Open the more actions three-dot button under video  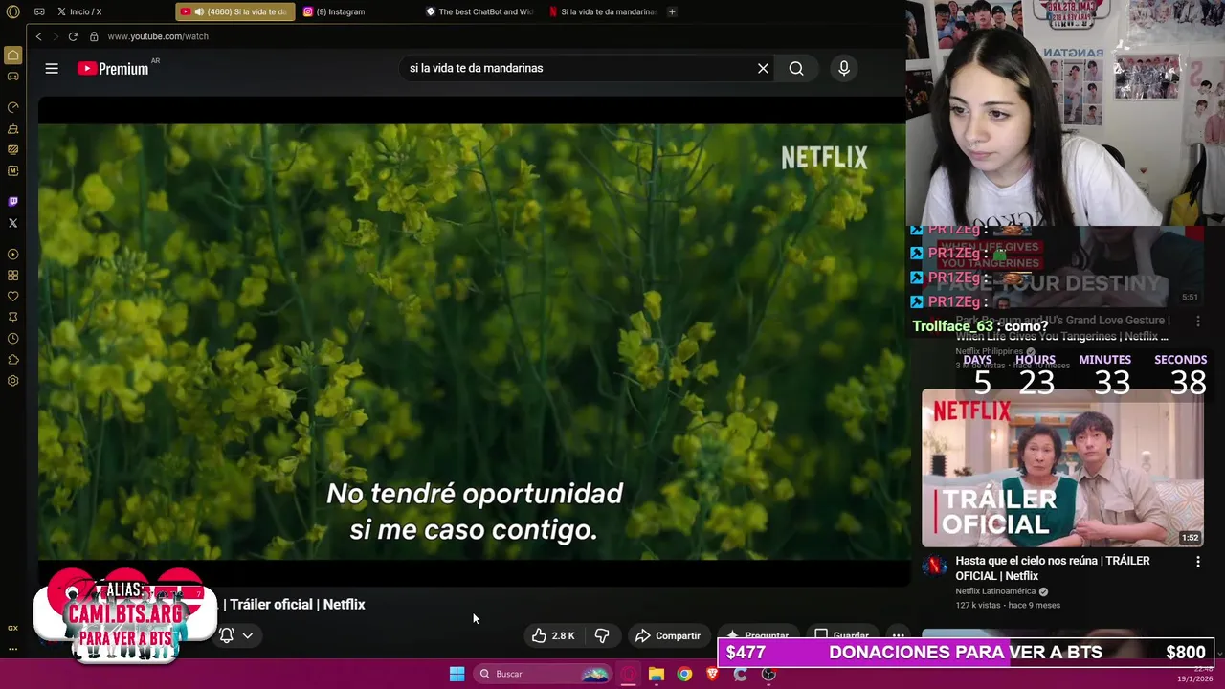pyautogui.click(x=898, y=635)
